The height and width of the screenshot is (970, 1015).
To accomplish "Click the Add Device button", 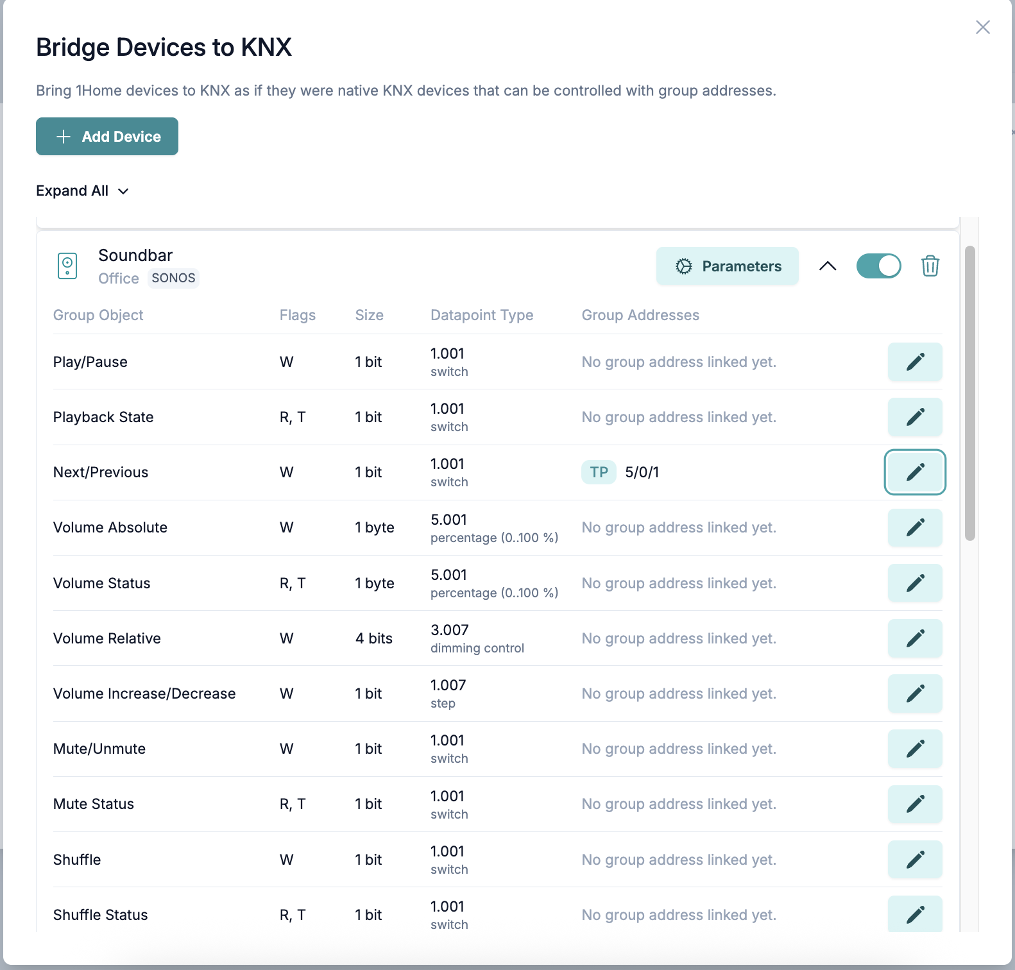I will [107, 136].
